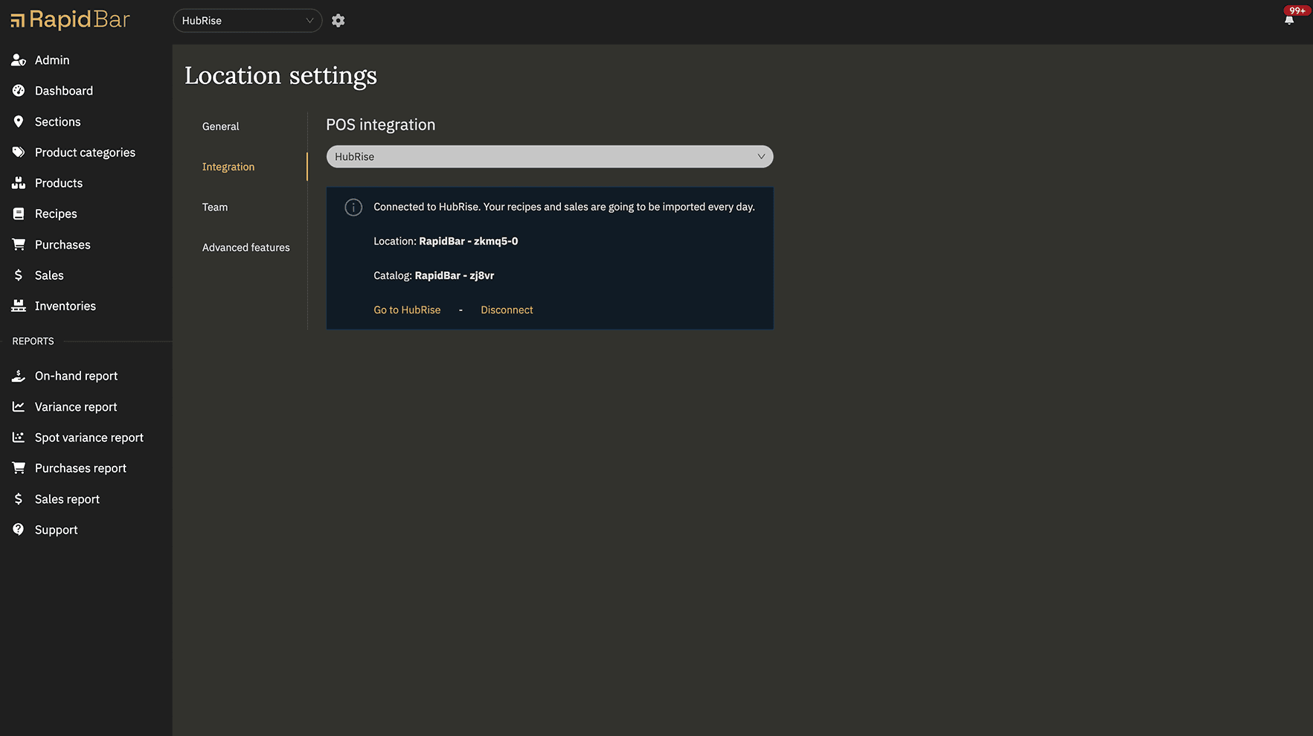Click the Sections pin icon

click(x=19, y=121)
